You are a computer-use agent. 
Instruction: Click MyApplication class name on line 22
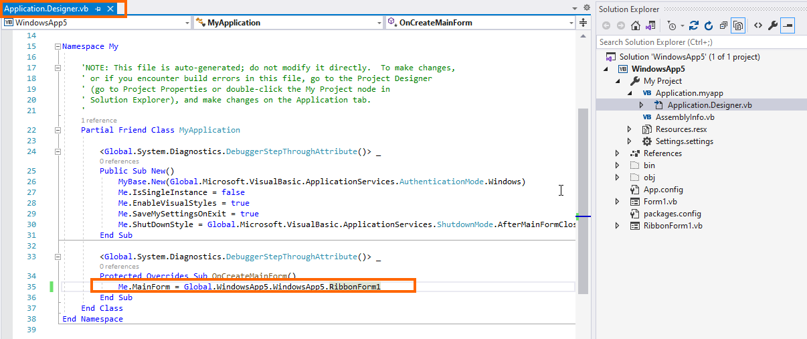click(209, 130)
